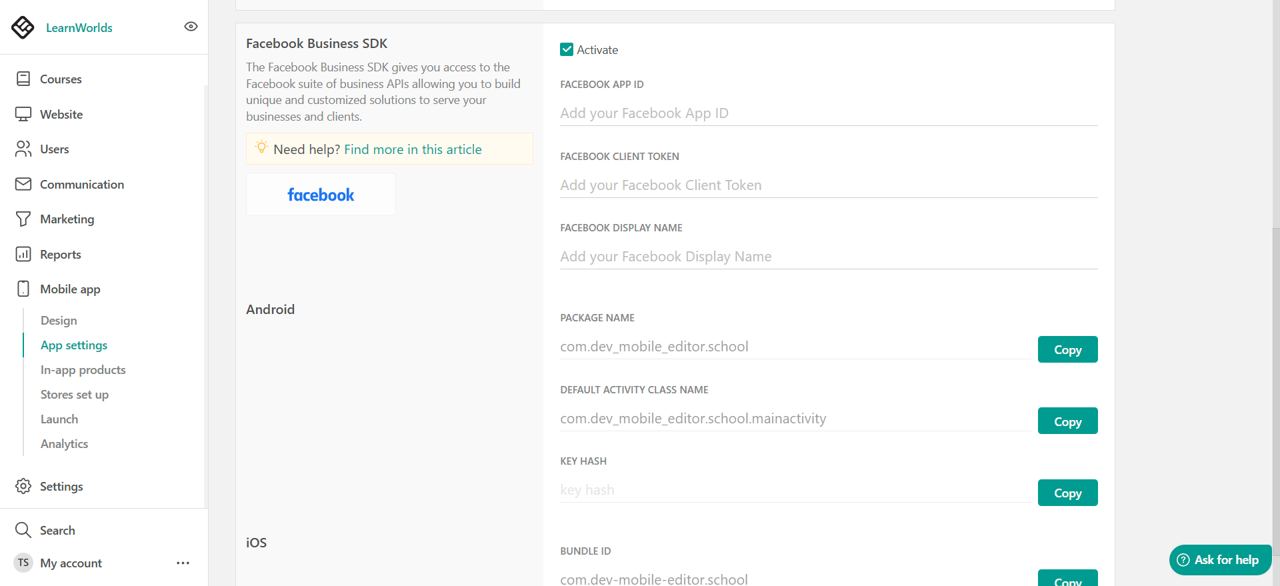
Task: Click the Courses book icon
Action: (x=23, y=79)
